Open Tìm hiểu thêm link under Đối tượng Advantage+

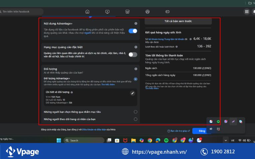108,84
